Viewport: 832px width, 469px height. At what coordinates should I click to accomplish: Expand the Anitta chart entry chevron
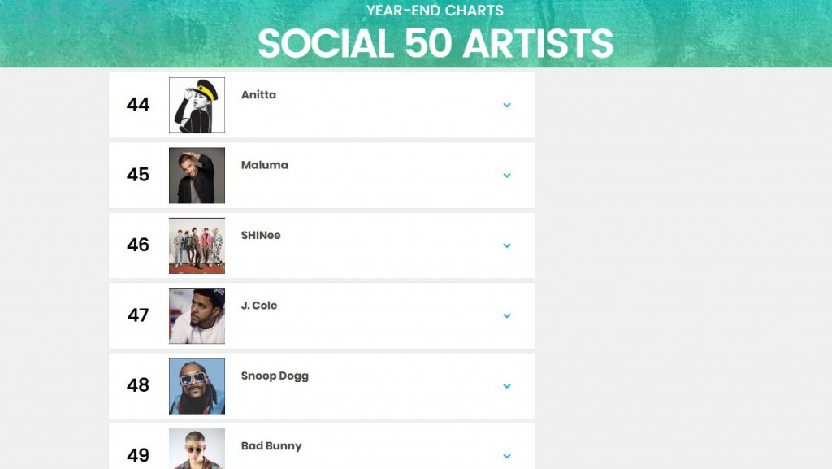(507, 105)
